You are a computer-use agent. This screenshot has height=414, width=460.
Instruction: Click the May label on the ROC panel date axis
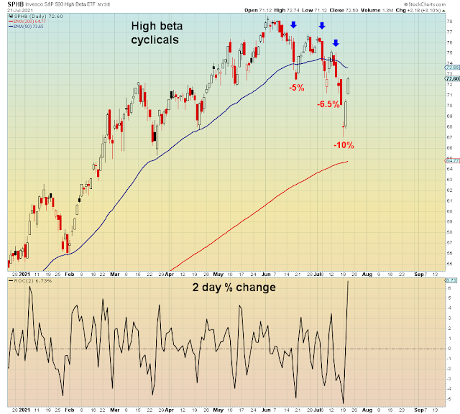pyautogui.click(x=218, y=410)
